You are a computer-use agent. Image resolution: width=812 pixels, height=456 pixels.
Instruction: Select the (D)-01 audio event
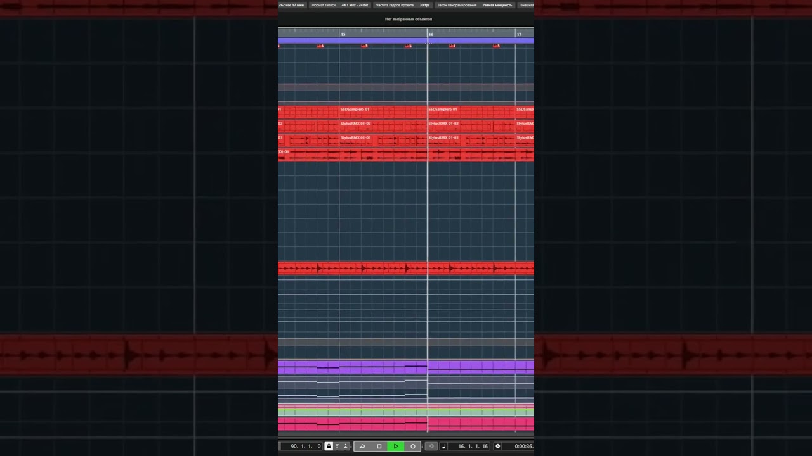tap(406, 155)
